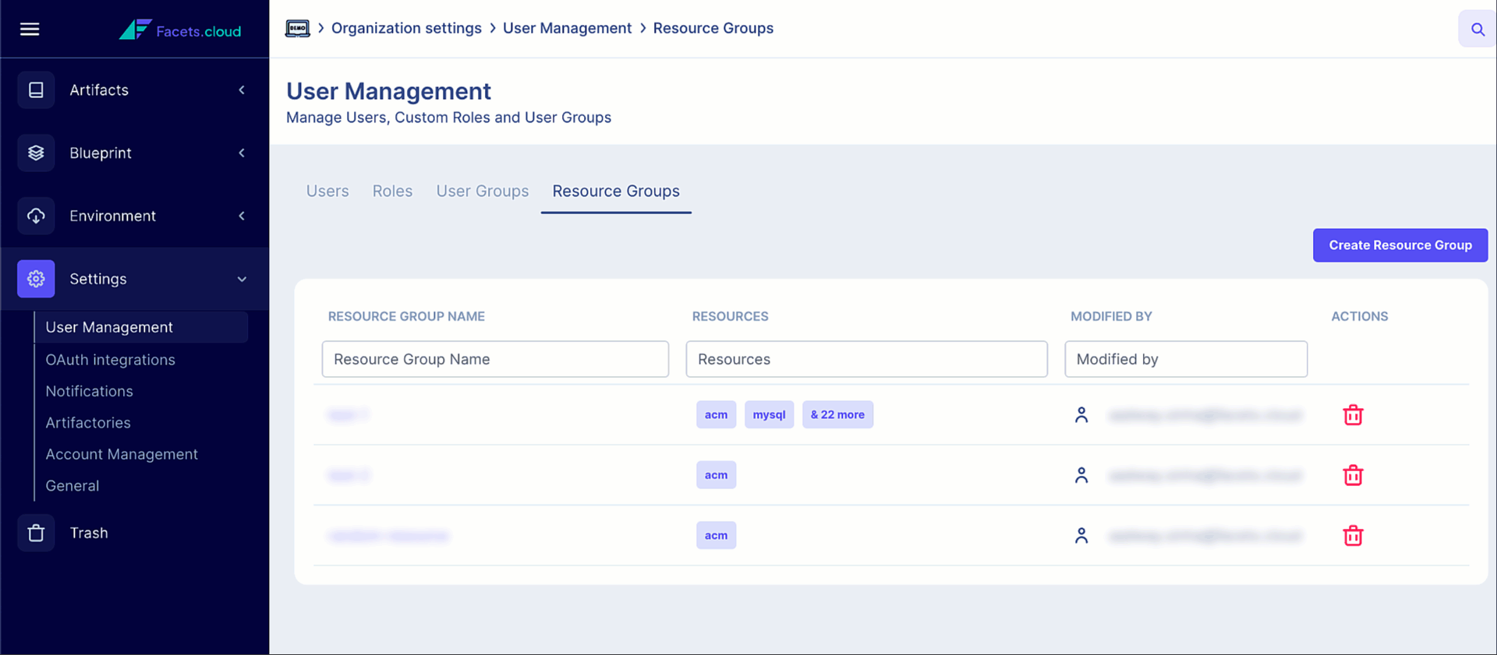
Task: Switch to the Users tab
Action: (x=327, y=191)
